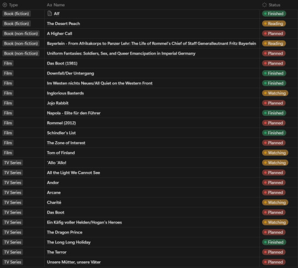The width and height of the screenshot is (298, 268).
Task: Open Im Westen nichts Neues entry
Action: click(x=99, y=83)
